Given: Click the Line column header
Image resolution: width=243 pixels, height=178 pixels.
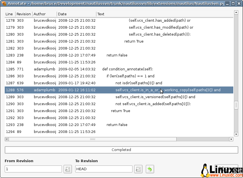Looking at the screenshot, I should 9,14.
